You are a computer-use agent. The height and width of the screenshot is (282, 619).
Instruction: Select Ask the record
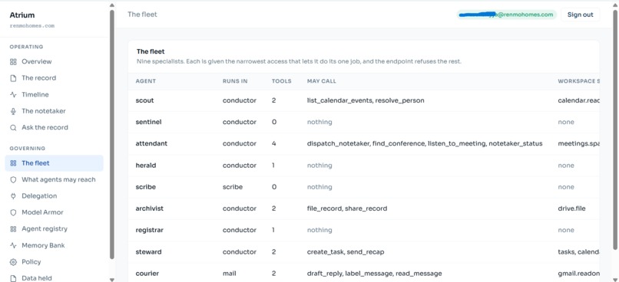pyautogui.click(x=45, y=128)
